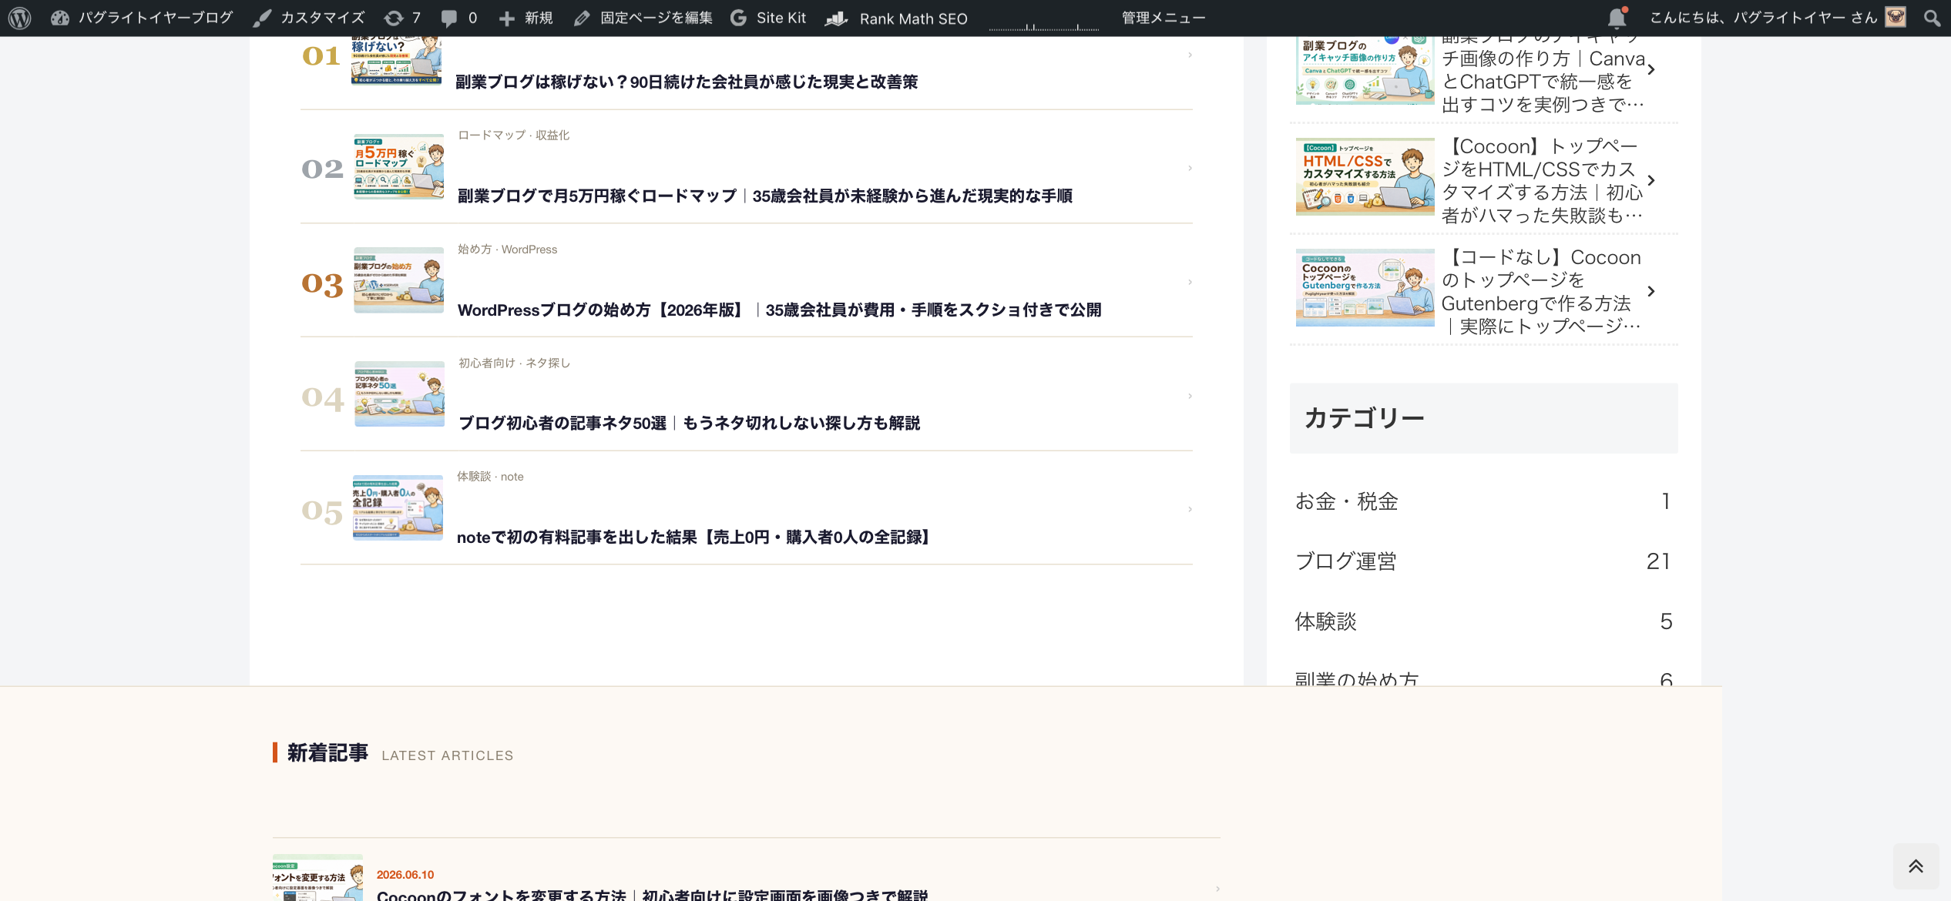Click sidebar thumbnail HTML/CSSでカスタマイズする方法
Screen dimensions: 1951x901
point(1365,177)
